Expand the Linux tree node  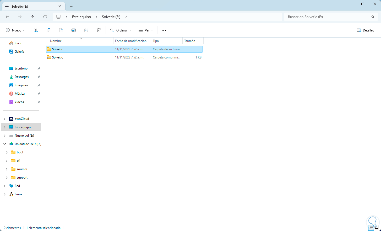5,194
